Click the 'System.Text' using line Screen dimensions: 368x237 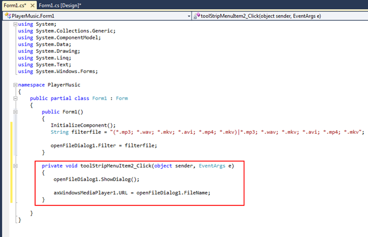45,65
